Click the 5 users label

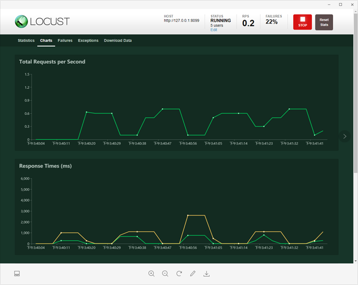point(217,25)
